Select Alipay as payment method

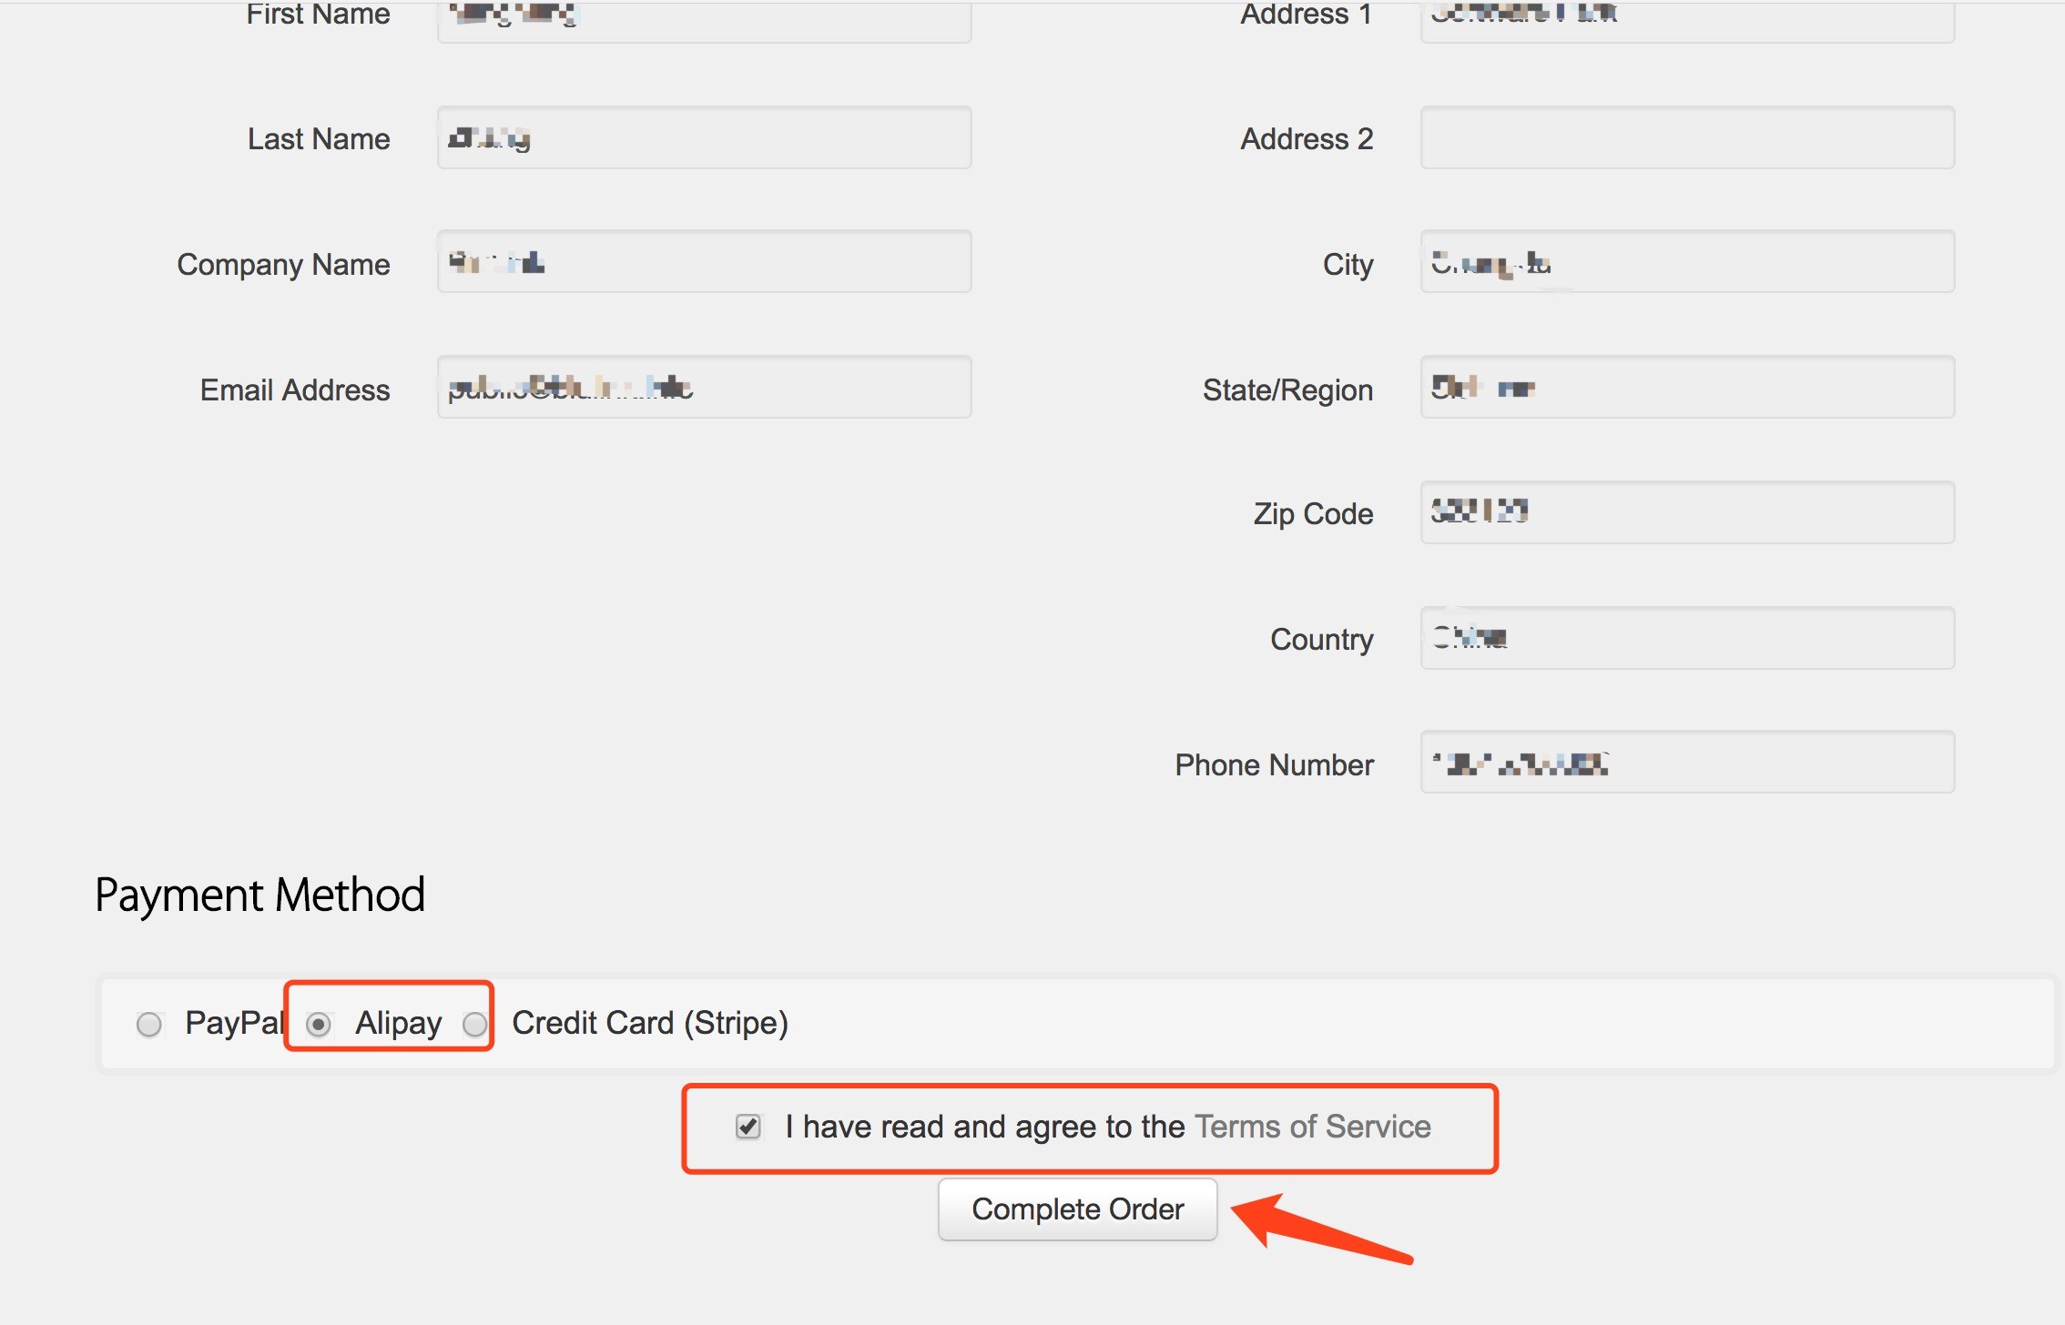(x=316, y=1024)
